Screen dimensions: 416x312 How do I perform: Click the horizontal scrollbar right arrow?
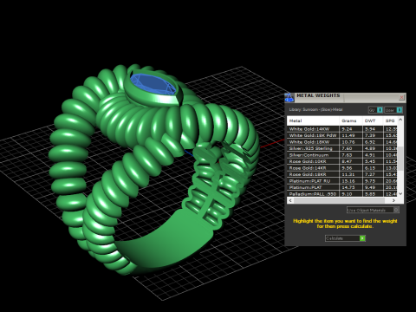point(393,200)
